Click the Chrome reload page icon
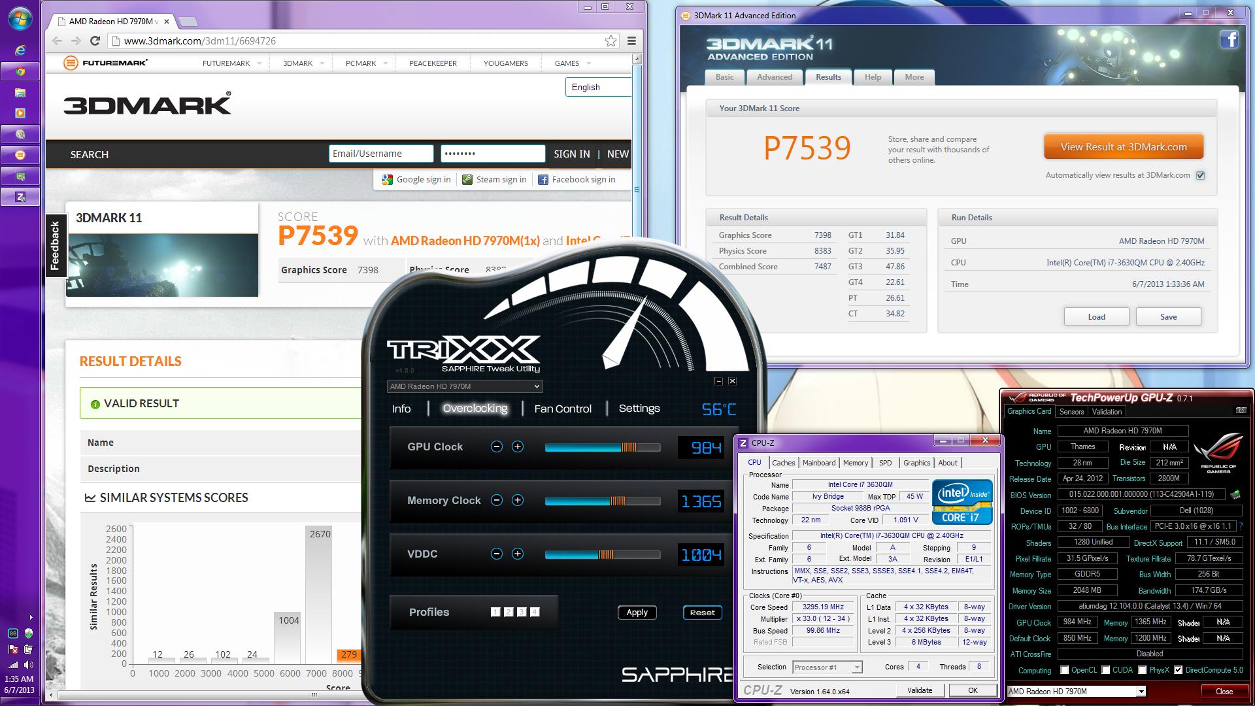Image resolution: width=1255 pixels, height=706 pixels. 95,41
